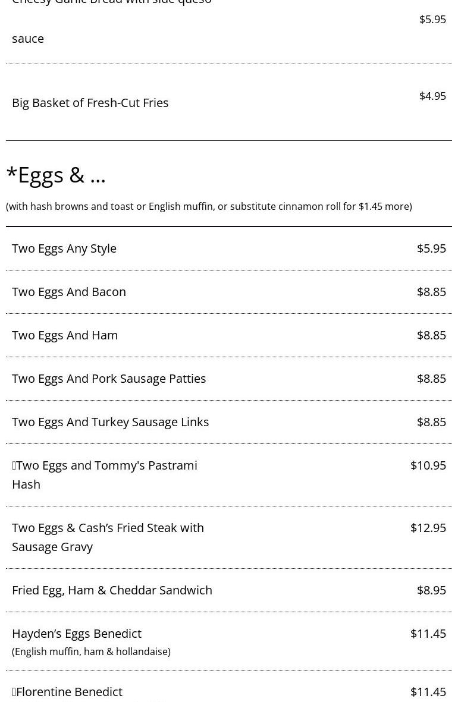Click the icon before Florentine Benedict
This screenshot has width=458, height=702.
(x=14, y=692)
